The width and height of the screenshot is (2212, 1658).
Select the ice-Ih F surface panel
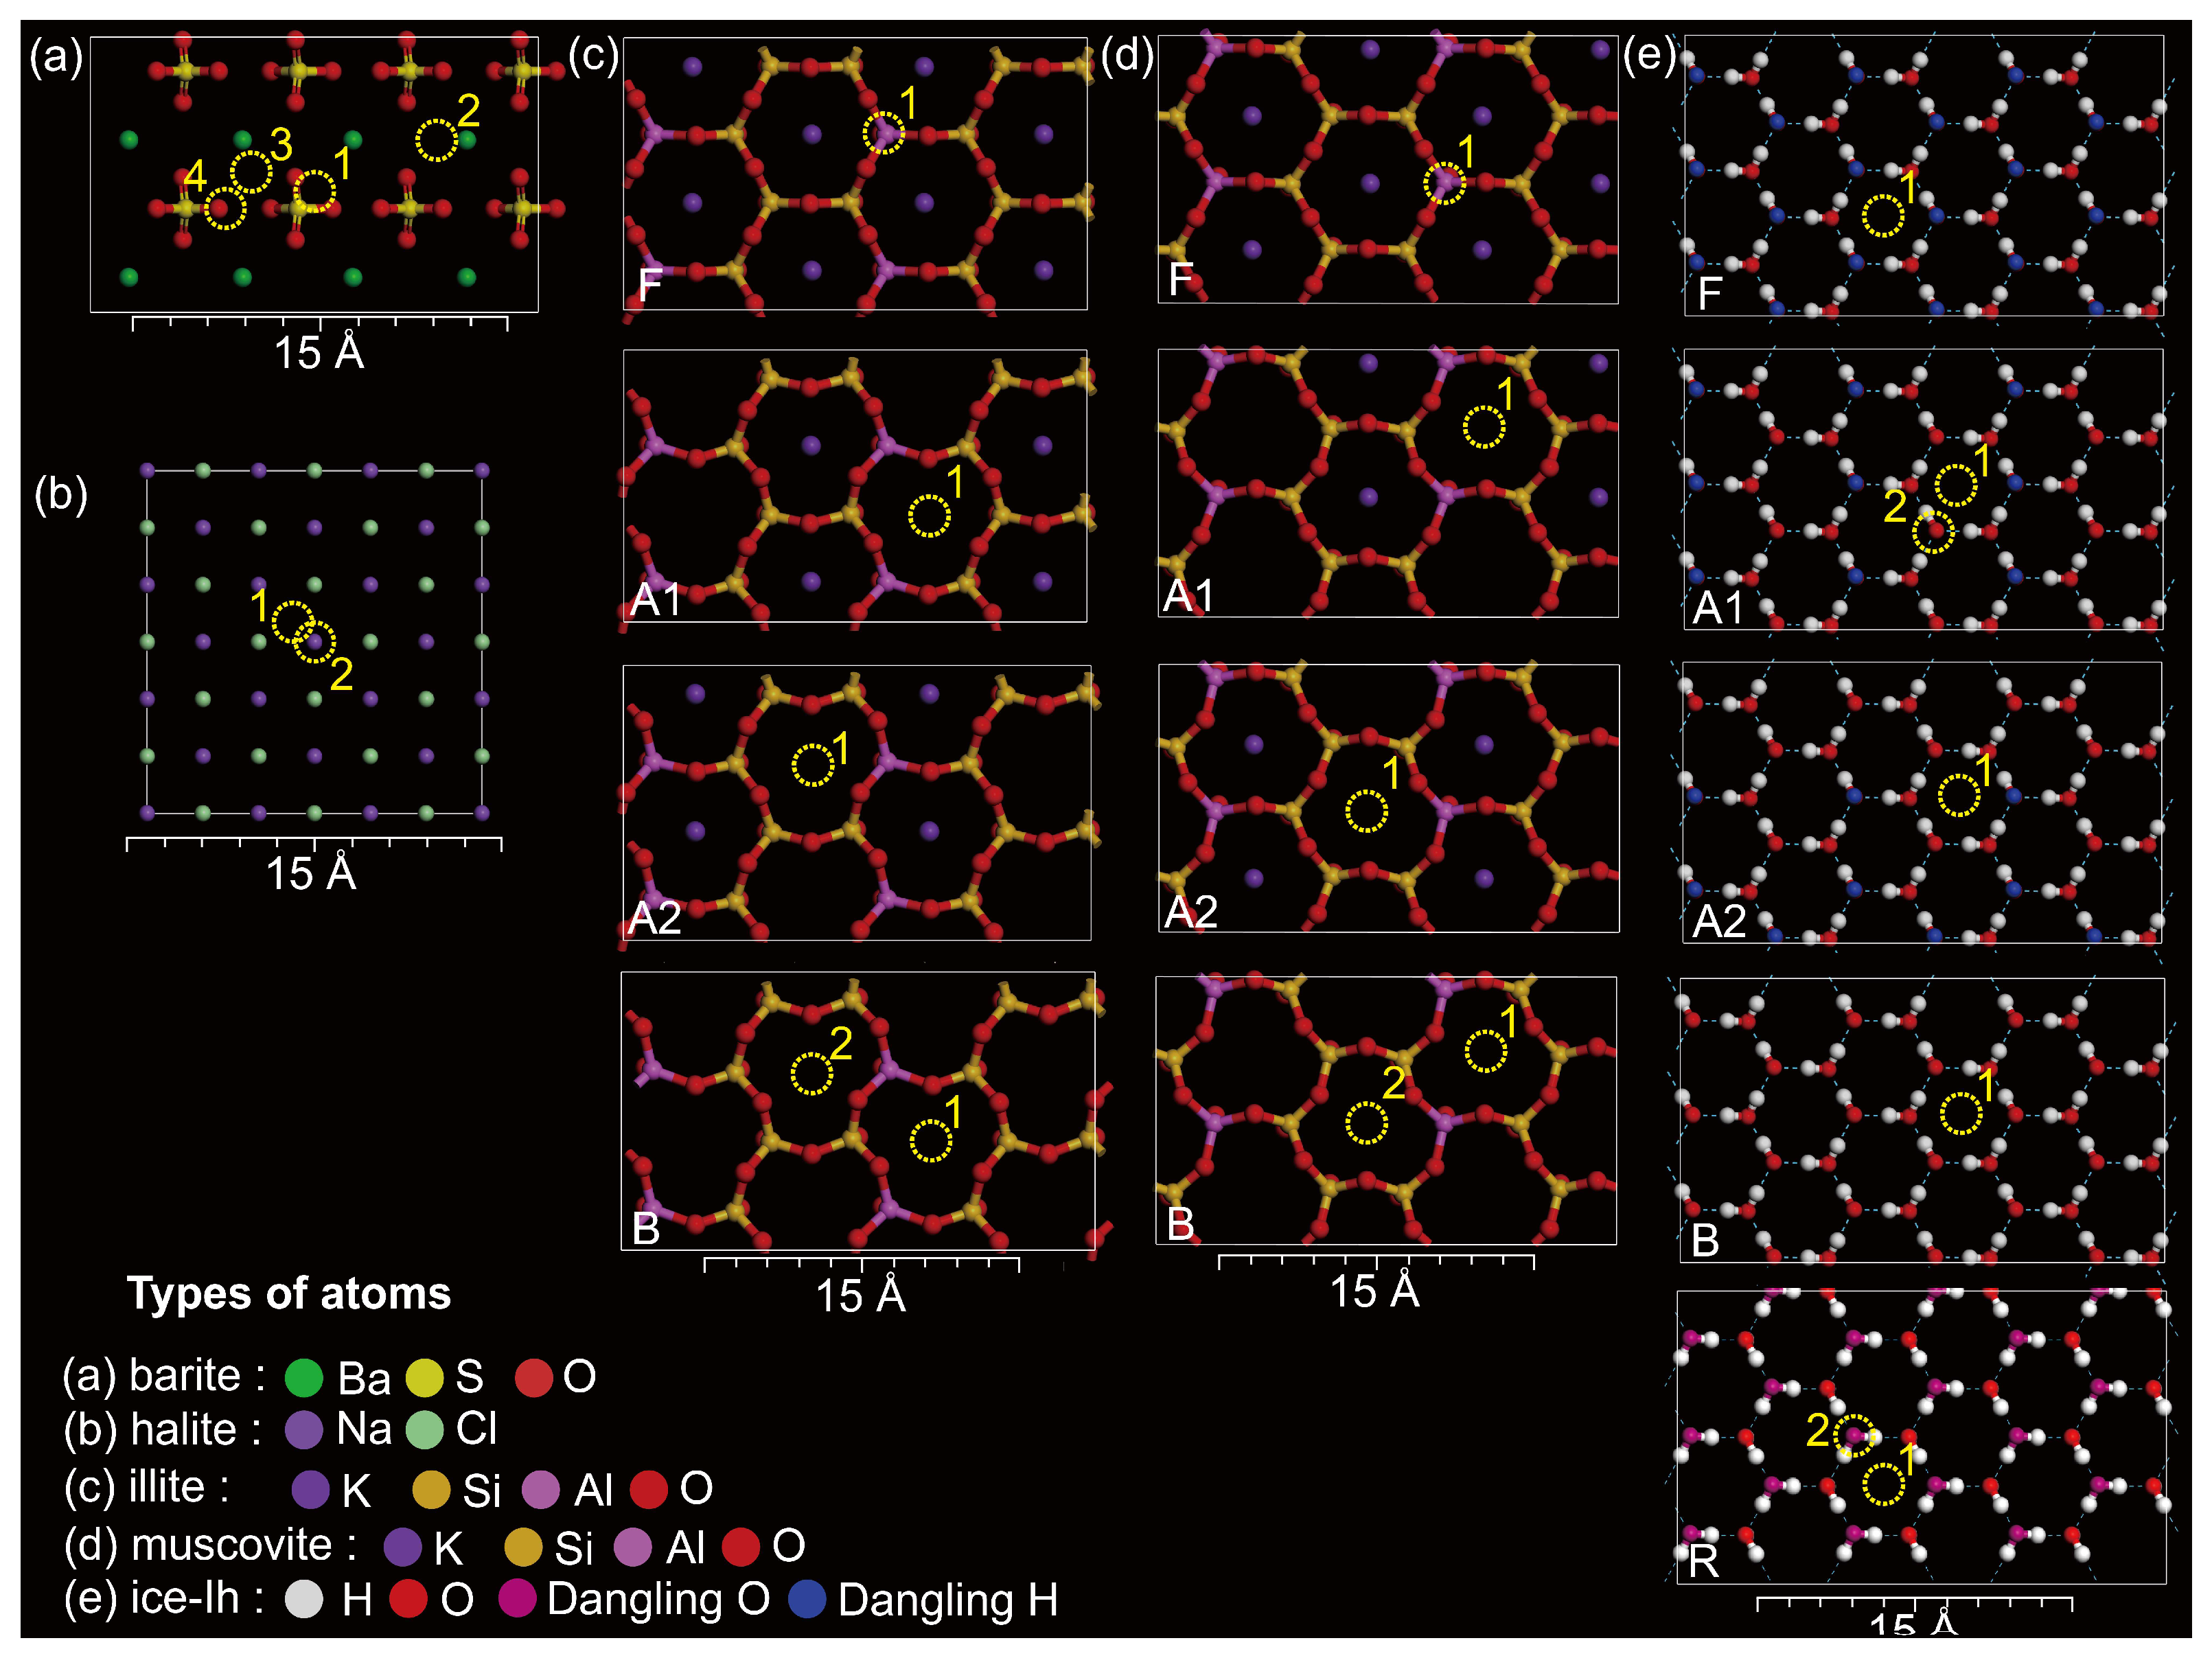point(1924,176)
